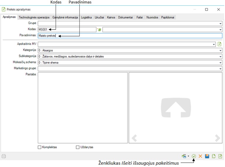
Task: Click the green checkmark save-and-exit icon
Action: (194, 156)
